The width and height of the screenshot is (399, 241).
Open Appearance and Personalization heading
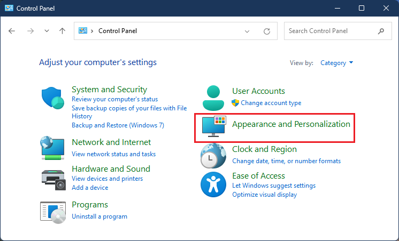point(291,124)
